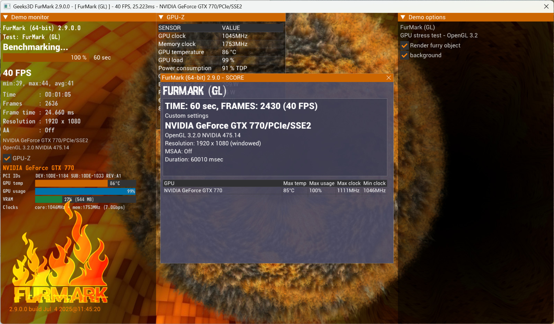Click the Benchmarking... status text
Viewport: 554px width, 324px height.
(35, 47)
